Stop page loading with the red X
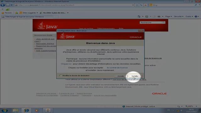The width and height of the screenshot is (201, 113). 145,5
